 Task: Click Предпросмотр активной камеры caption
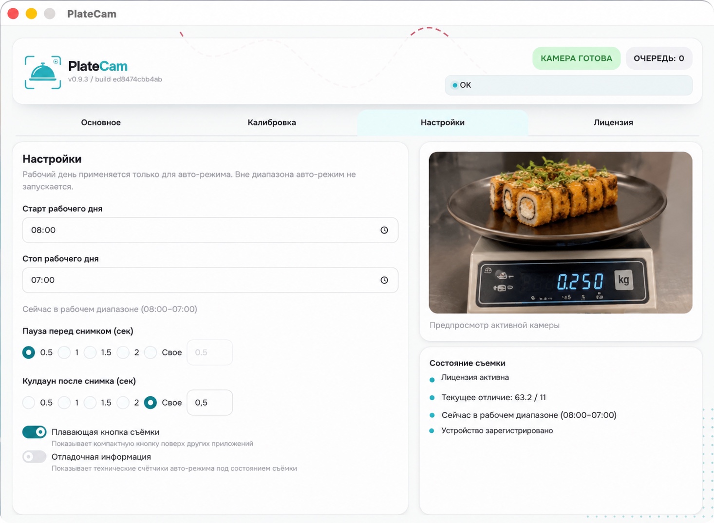tap(494, 325)
